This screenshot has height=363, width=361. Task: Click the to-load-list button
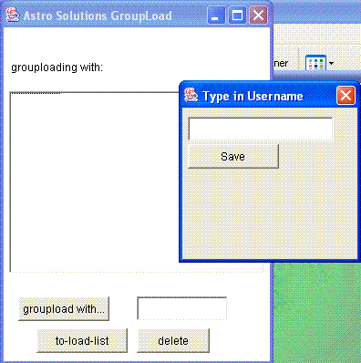tap(82, 341)
